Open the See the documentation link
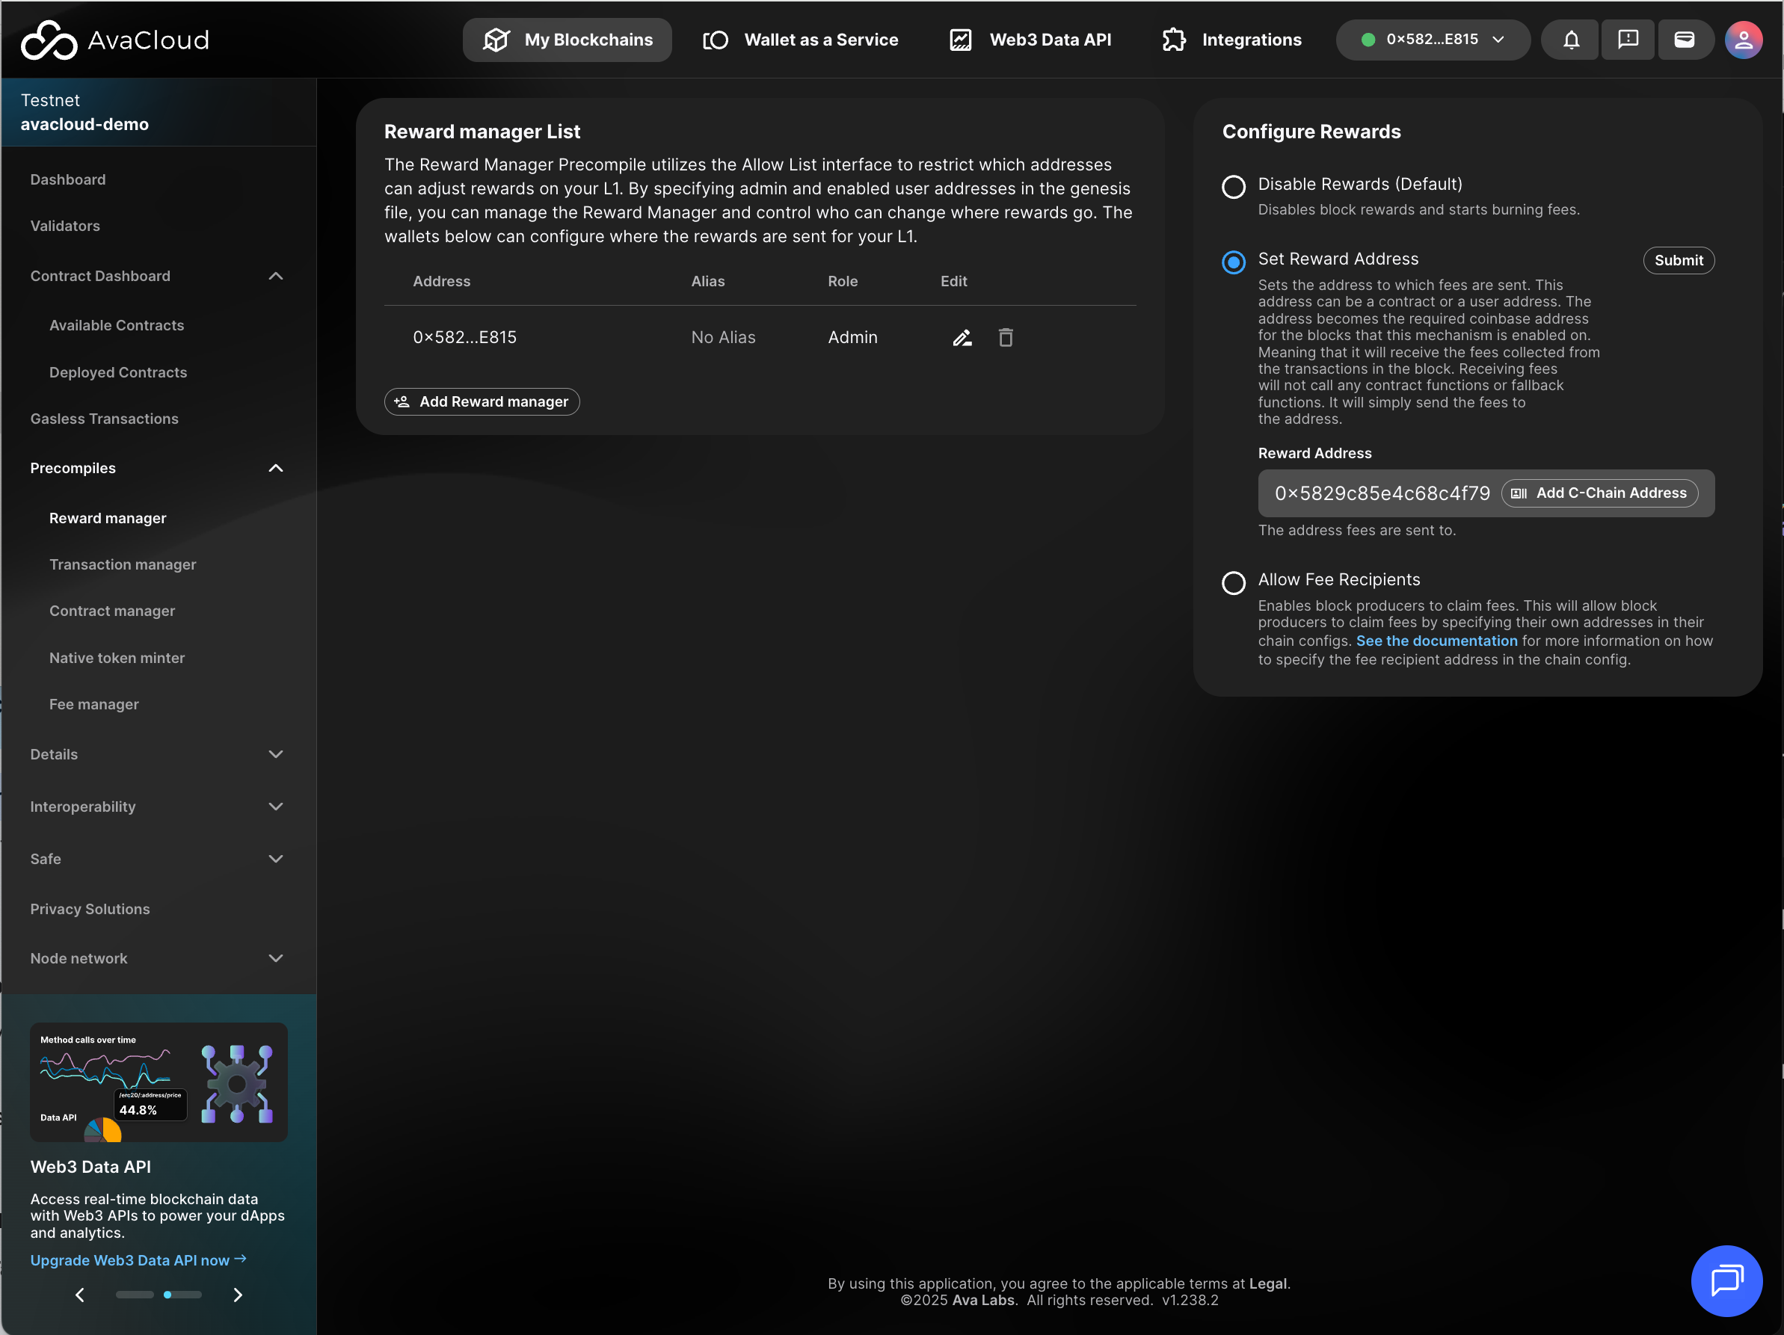The image size is (1784, 1335). (1436, 641)
